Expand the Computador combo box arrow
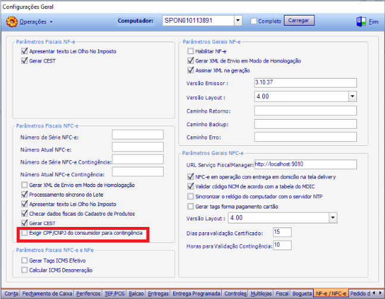The width and height of the screenshot is (385, 299). click(237, 21)
